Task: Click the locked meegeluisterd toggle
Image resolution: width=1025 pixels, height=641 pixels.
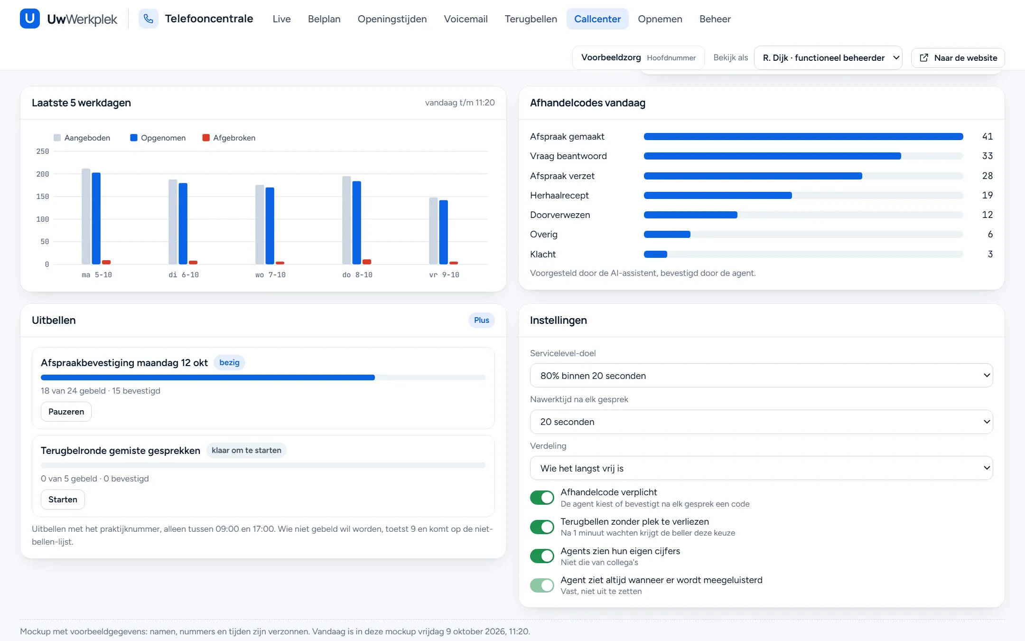Action: (542, 585)
